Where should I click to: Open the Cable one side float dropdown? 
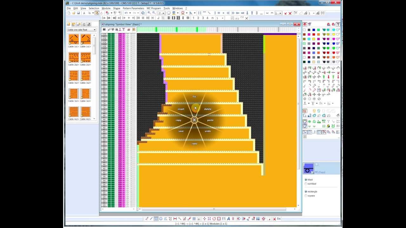[82, 30]
